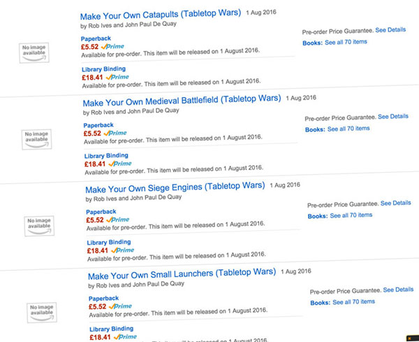419x342 pixels.
Task: Open See Details link in Small Launchers row
Action: [x=398, y=290]
